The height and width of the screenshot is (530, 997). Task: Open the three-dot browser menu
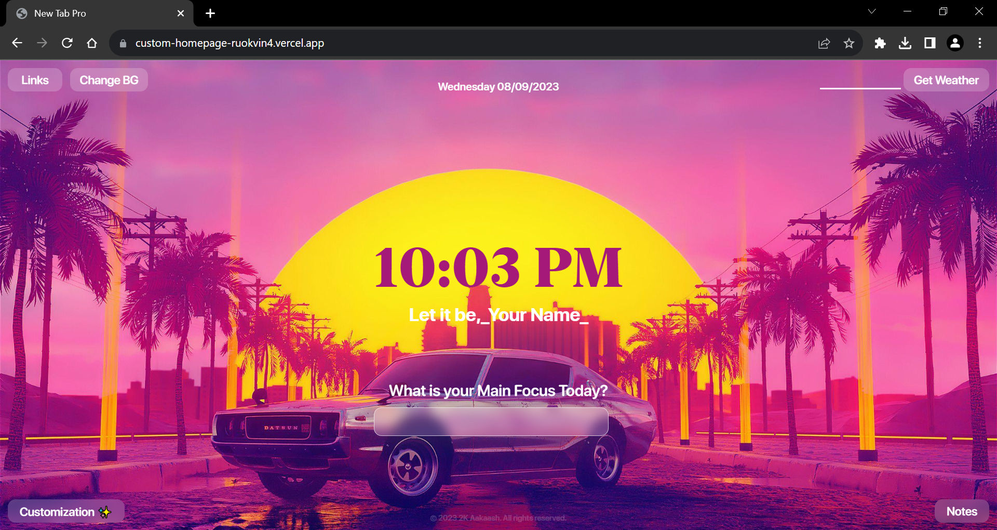pos(980,43)
